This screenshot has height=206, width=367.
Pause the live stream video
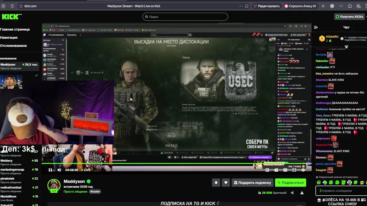pyautogui.click(x=50, y=170)
